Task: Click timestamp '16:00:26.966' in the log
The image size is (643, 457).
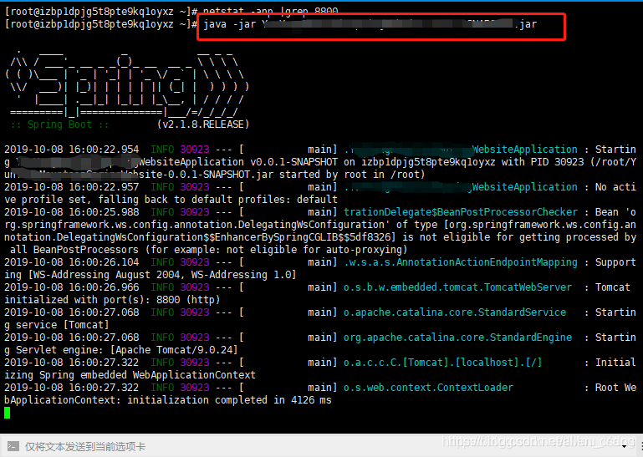Action: pyautogui.click(x=104, y=287)
